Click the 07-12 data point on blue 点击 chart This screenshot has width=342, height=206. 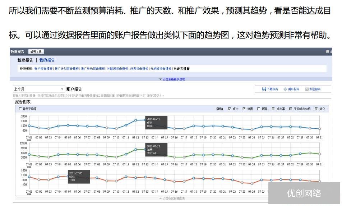(136, 120)
